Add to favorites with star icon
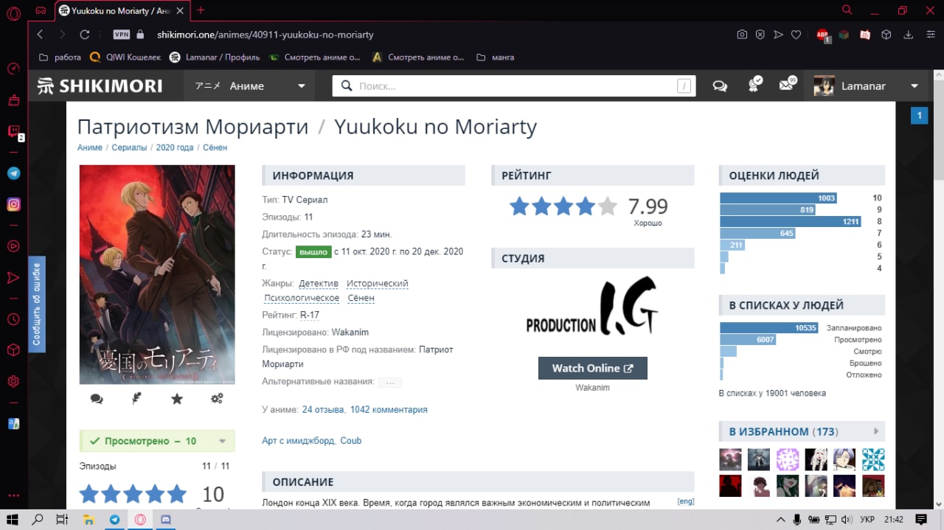944x530 pixels. [177, 399]
